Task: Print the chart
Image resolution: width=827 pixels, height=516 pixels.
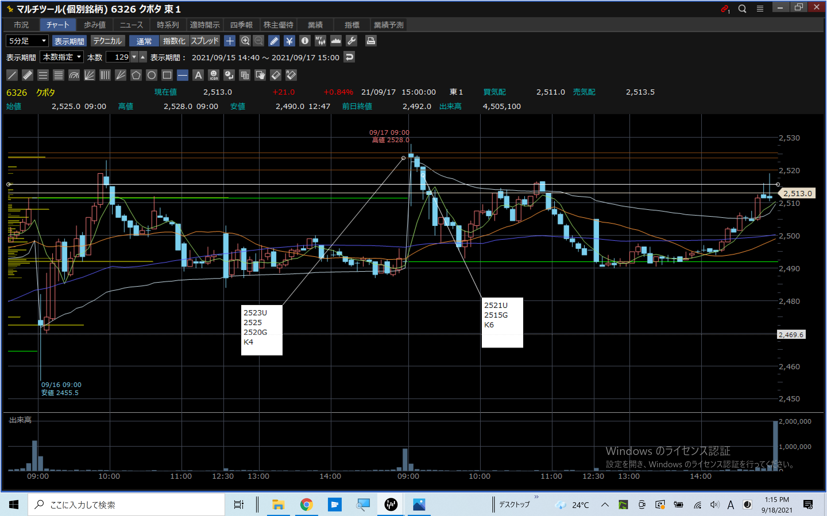Action: tap(371, 41)
